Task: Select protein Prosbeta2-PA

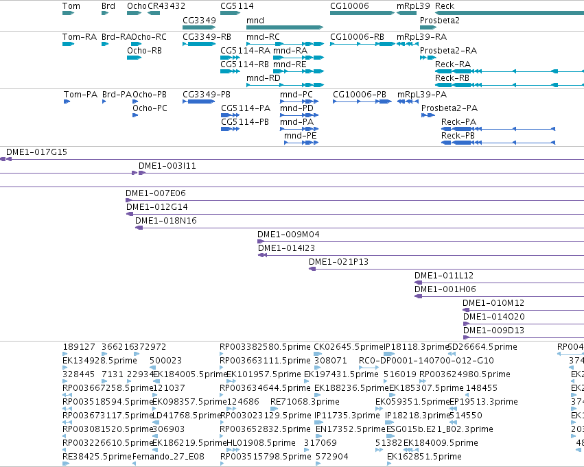Action: [428, 115]
